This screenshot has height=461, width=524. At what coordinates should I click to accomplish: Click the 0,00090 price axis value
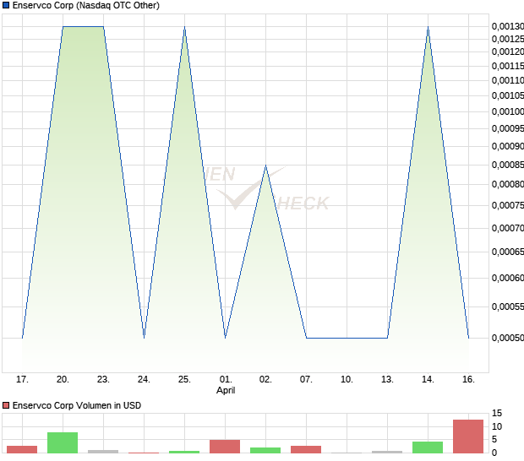[508, 146]
